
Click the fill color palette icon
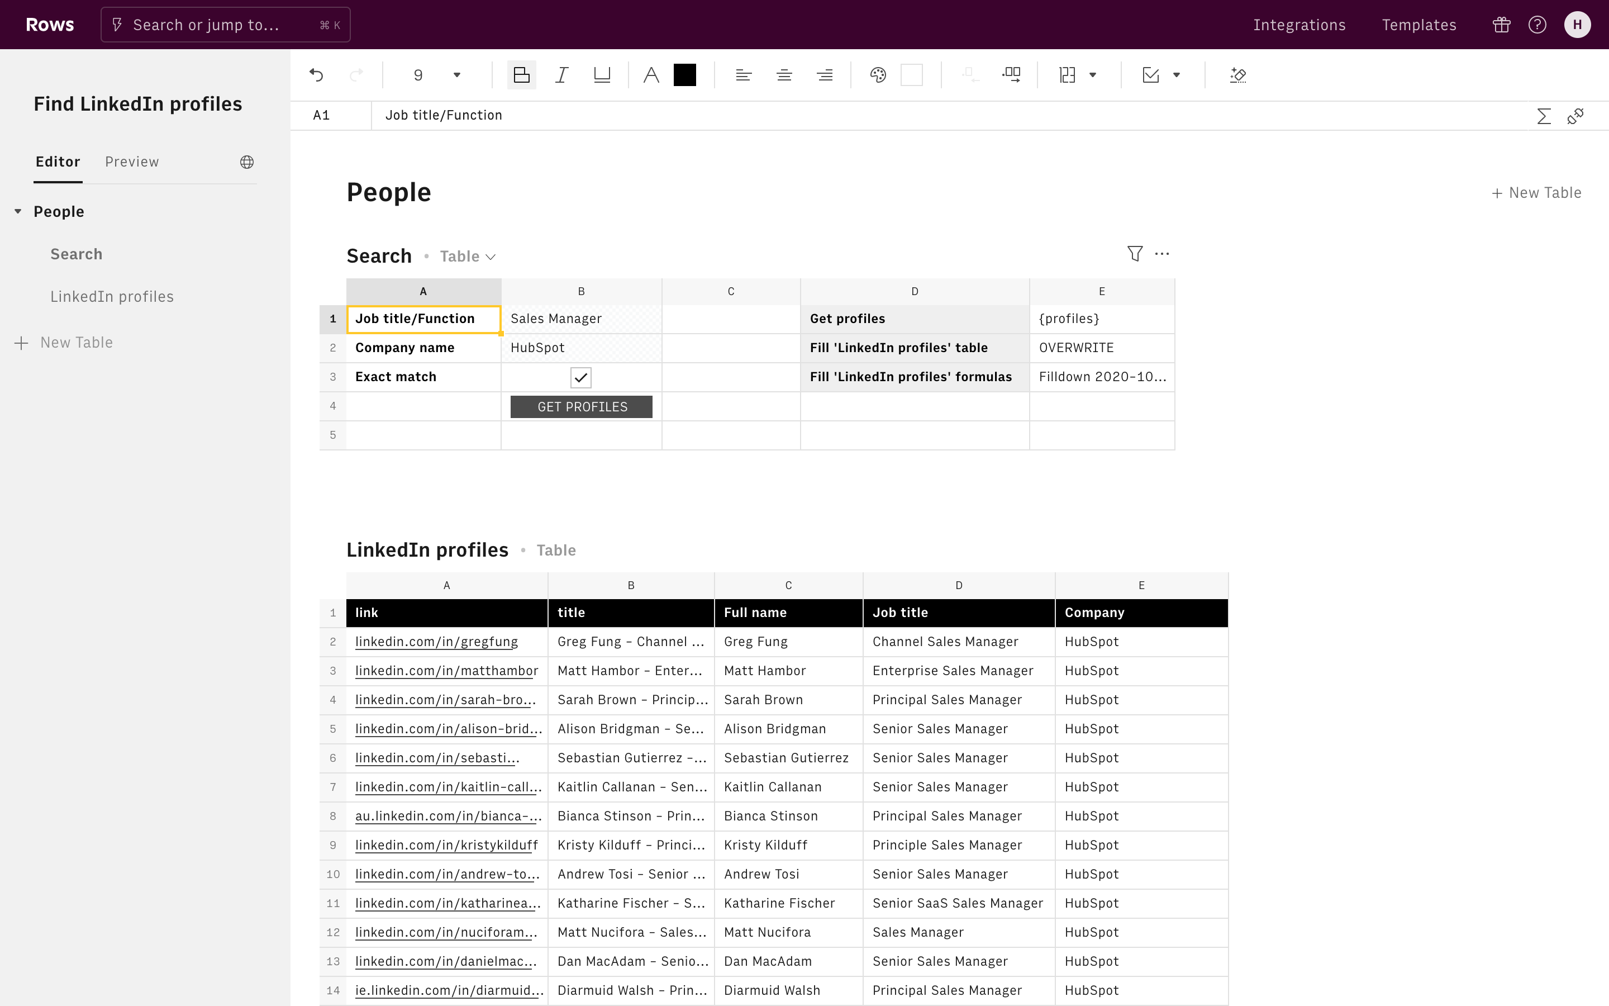[x=878, y=75]
